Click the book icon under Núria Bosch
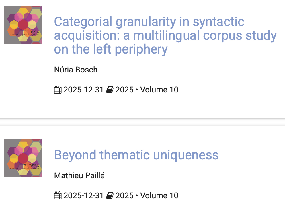This screenshot has height=210, width=285. pos(110,90)
